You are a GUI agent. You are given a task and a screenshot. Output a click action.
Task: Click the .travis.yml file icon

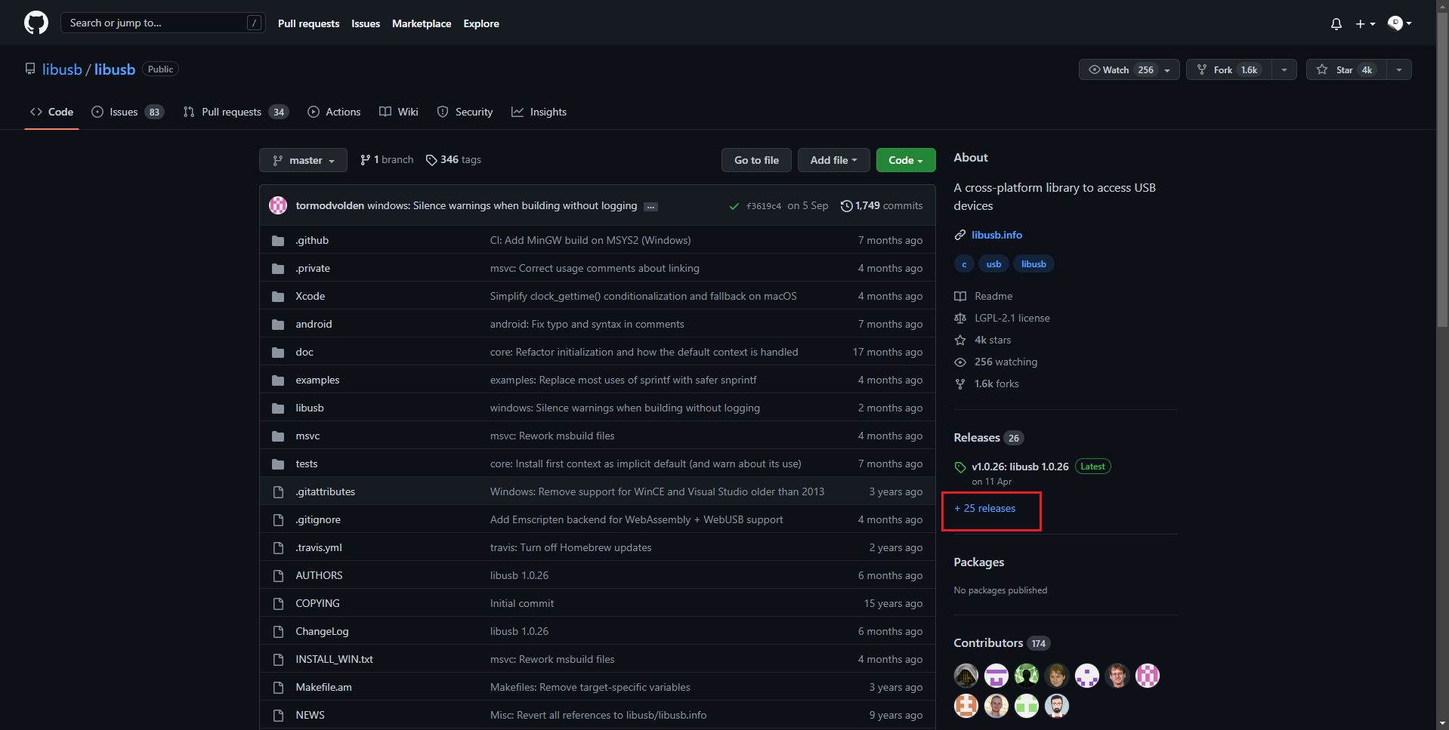[x=278, y=548]
